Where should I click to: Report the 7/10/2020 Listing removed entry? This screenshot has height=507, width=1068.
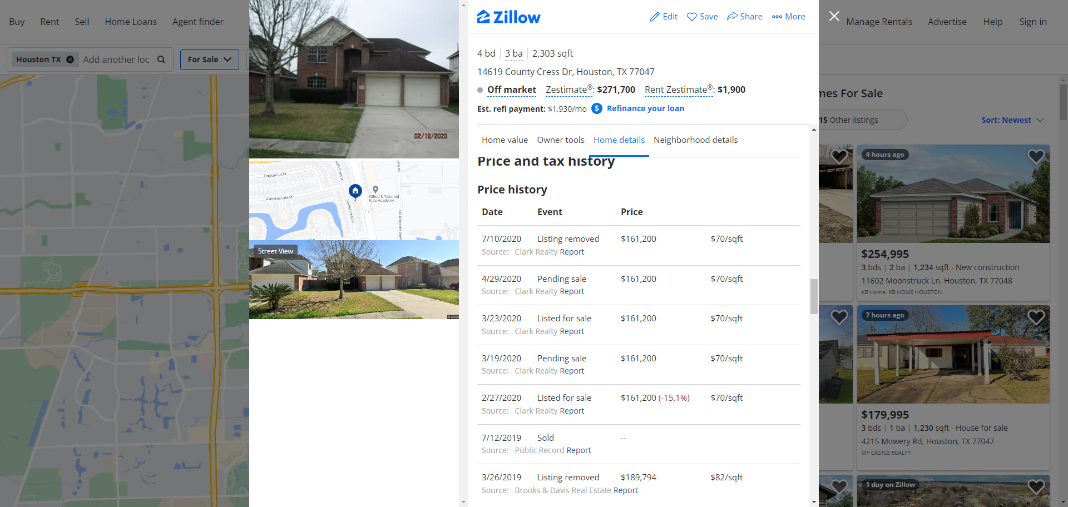click(x=572, y=252)
